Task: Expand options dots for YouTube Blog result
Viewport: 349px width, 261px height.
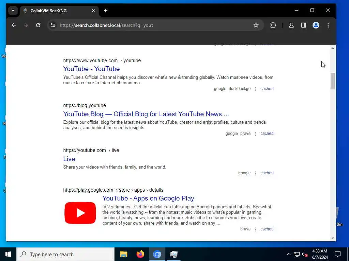Action: (255, 134)
